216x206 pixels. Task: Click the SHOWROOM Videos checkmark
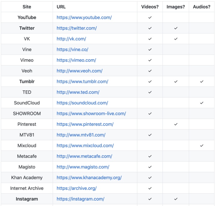point(150,113)
